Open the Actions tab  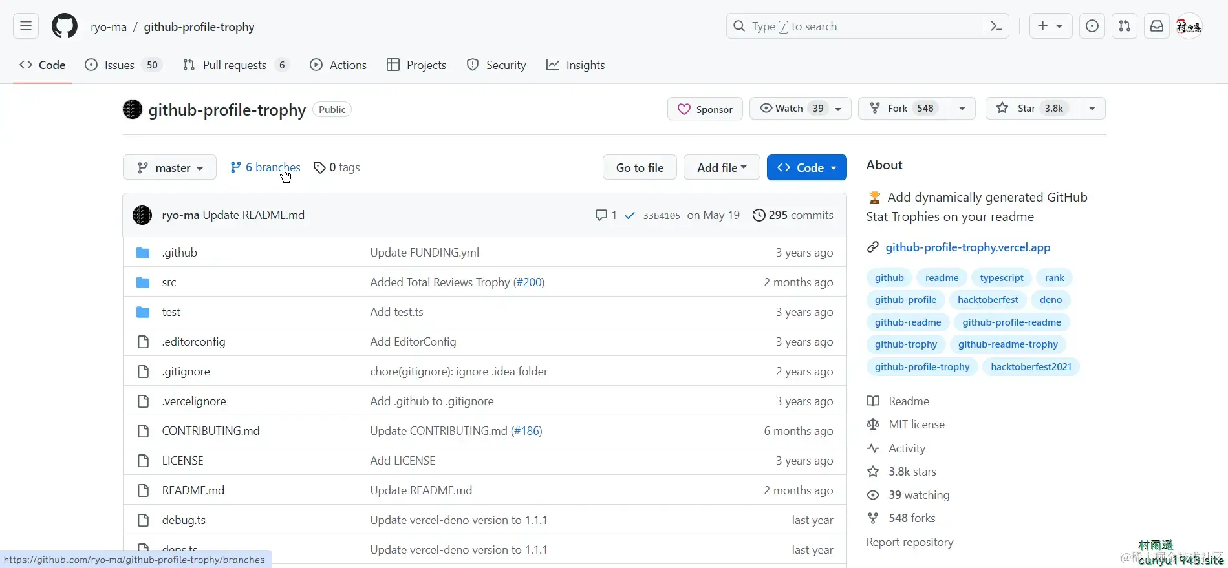(x=338, y=65)
